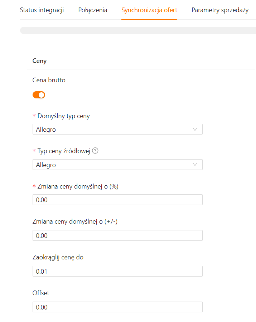The width and height of the screenshot is (256, 322).
Task: Open the Domyślny typ ceny dropdown
Action: point(117,129)
